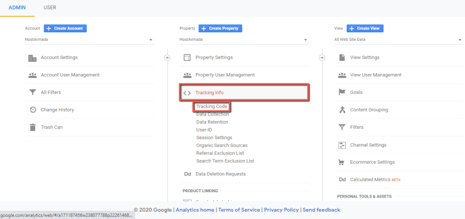Open Goals text item
This screenshot has width=465, height=219.
click(356, 92)
